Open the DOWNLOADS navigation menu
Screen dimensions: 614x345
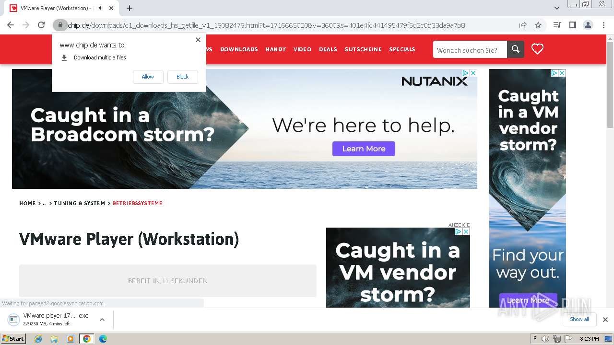point(239,49)
